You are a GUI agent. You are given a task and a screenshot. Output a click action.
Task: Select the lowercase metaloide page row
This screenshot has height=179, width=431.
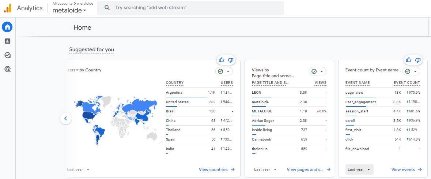click(289, 102)
